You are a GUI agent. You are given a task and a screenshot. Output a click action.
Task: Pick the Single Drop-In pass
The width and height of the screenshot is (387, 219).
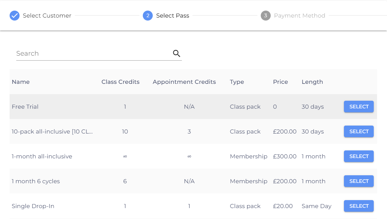click(359, 206)
